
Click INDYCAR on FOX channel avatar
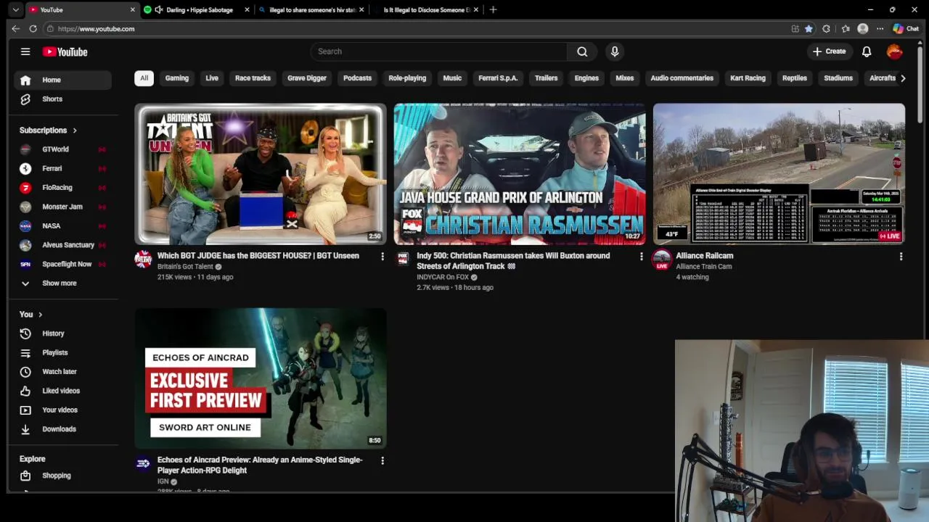coord(403,260)
